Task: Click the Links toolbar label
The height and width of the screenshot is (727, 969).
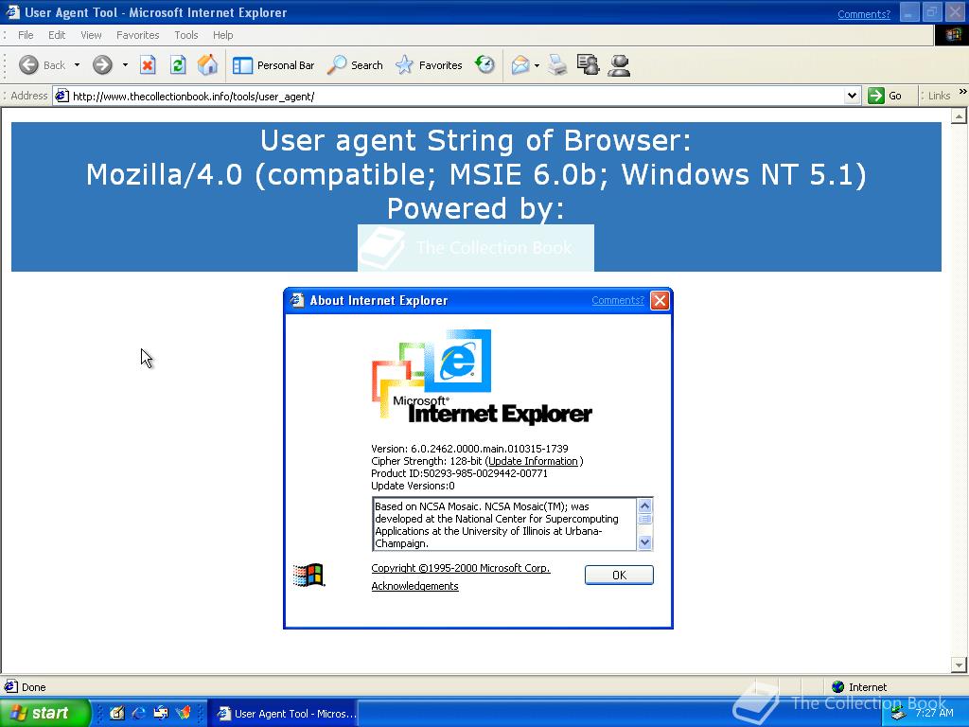Action: point(939,96)
